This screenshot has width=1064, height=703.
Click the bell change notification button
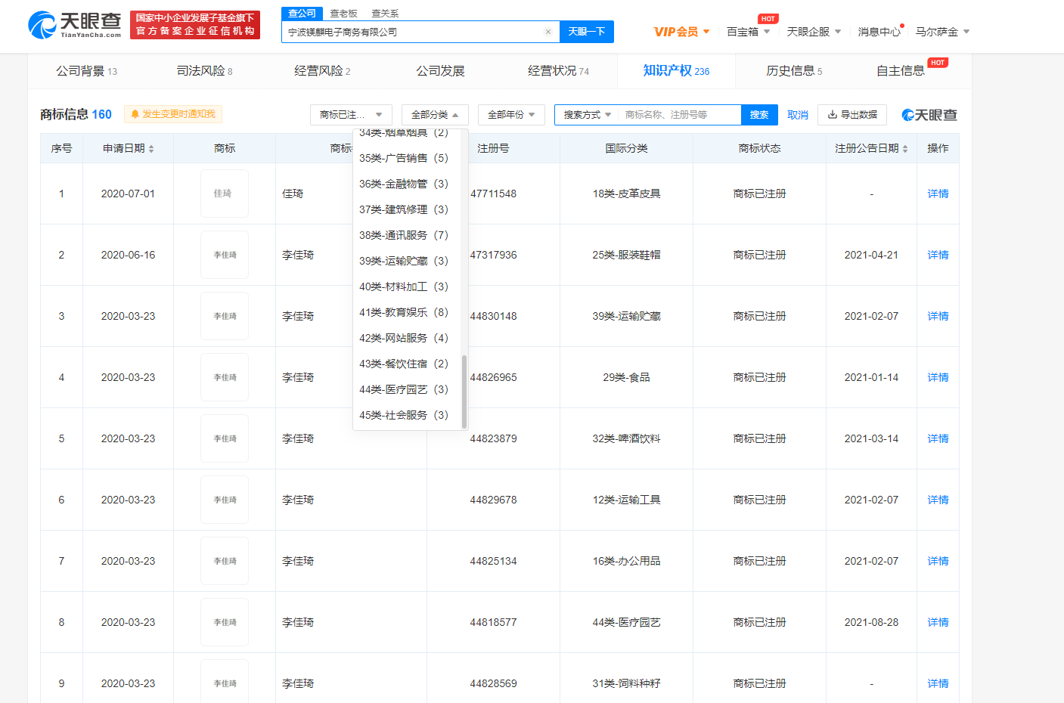point(173,114)
